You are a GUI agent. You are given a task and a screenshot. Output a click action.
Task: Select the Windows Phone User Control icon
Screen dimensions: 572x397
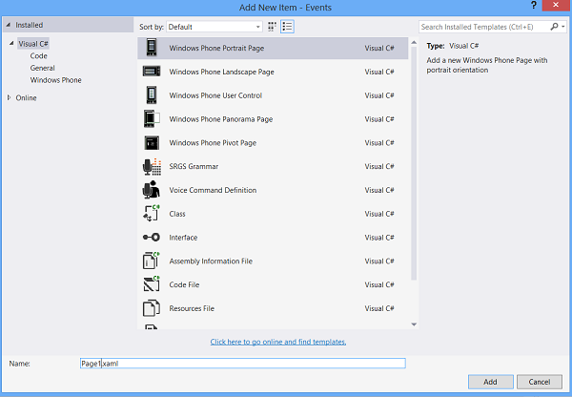(x=152, y=95)
